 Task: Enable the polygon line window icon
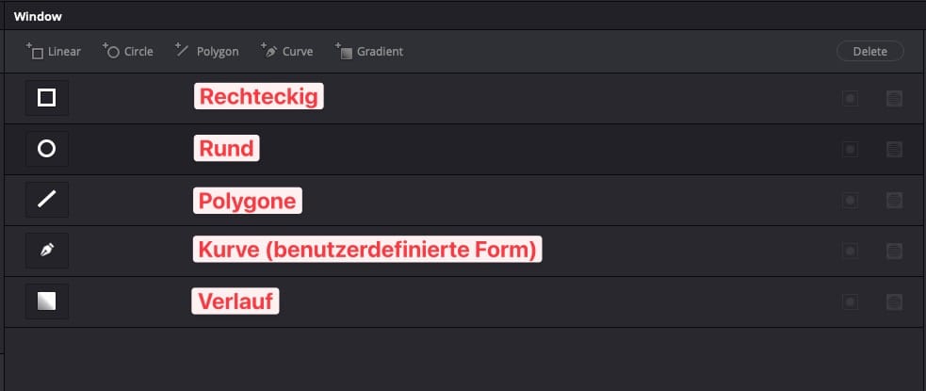[47, 200]
